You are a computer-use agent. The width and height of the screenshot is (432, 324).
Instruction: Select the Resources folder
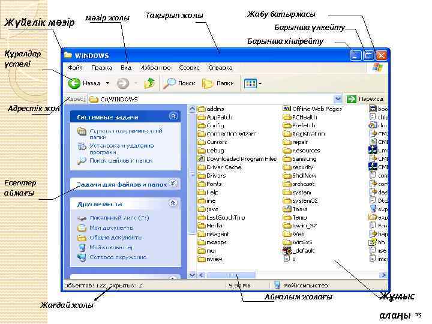[301, 151]
